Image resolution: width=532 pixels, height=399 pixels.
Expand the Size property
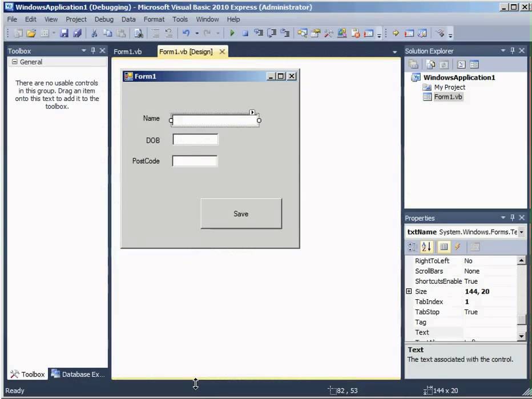(x=409, y=291)
